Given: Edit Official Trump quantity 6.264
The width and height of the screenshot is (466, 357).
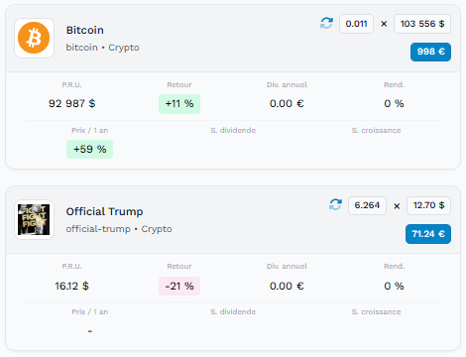Looking at the screenshot, I should (x=367, y=205).
